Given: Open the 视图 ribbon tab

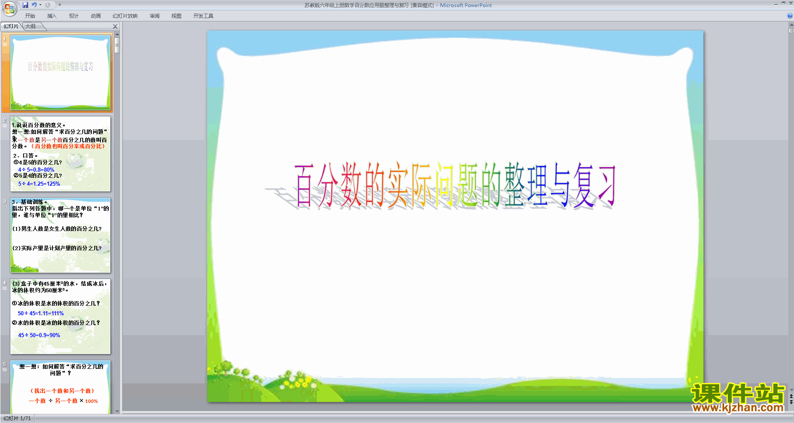Looking at the screenshot, I should click(x=177, y=16).
